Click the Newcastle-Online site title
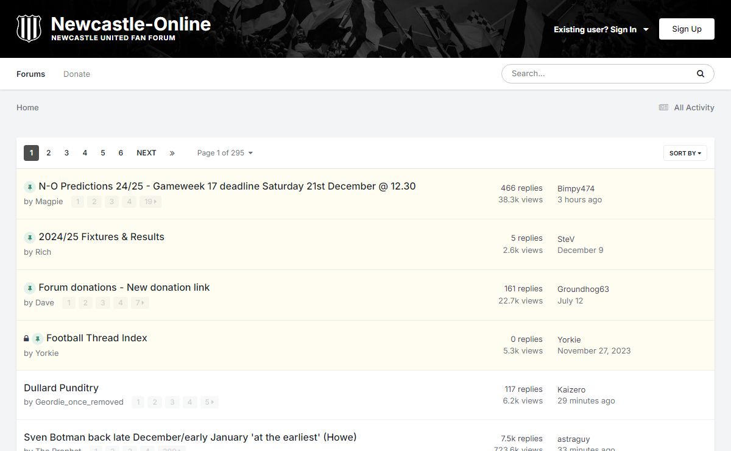Viewport: 731px width, 451px height. coord(131,24)
